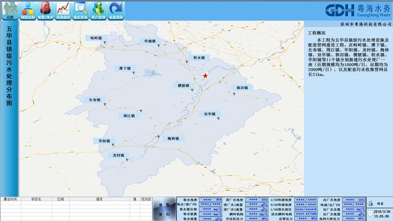Image resolution: width=393 pixels, height=221 pixels.
Task: Open the 潭下镇 site label
Action: 125,68
